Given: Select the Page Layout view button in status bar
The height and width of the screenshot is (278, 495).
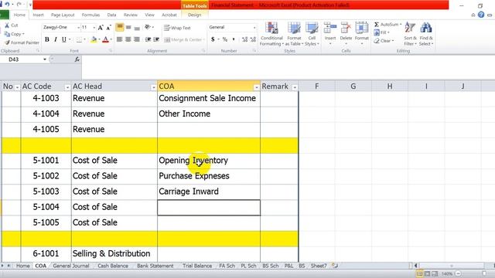Looking at the screenshot, I should pos(427,273).
